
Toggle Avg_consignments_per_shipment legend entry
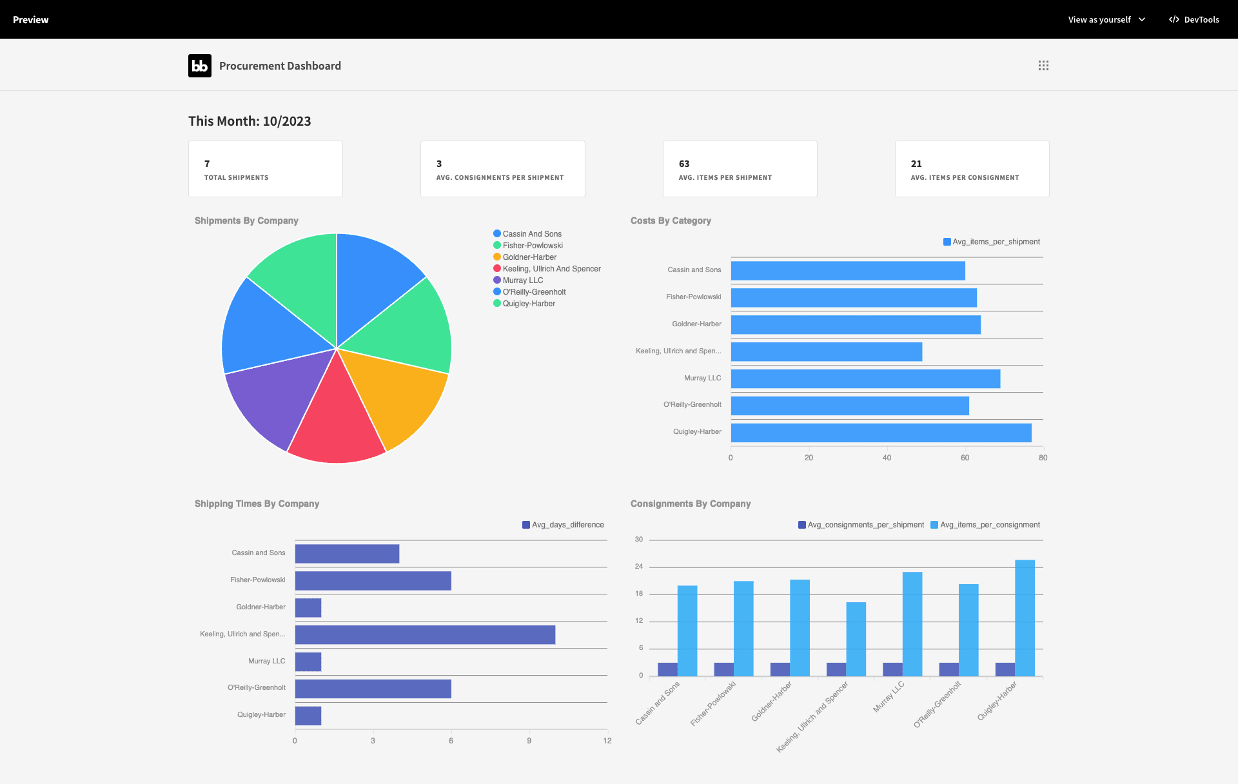pyautogui.click(x=861, y=525)
